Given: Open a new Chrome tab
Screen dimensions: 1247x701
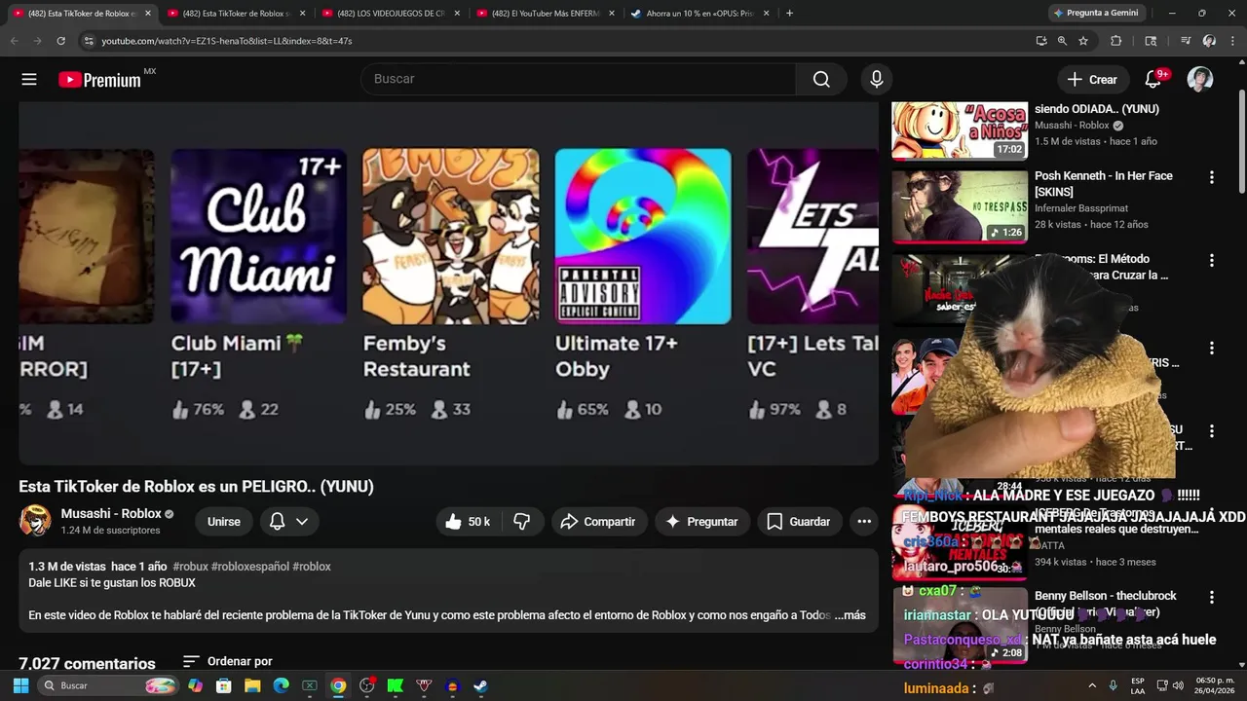Looking at the screenshot, I should coord(789,14).
